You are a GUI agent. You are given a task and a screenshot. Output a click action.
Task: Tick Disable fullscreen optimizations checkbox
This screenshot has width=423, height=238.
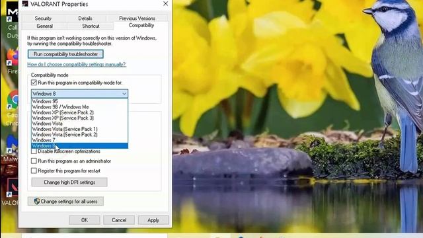34,151
